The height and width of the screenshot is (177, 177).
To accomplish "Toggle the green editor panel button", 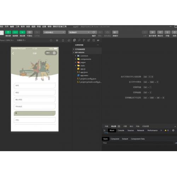I will (x=15, y=32).
